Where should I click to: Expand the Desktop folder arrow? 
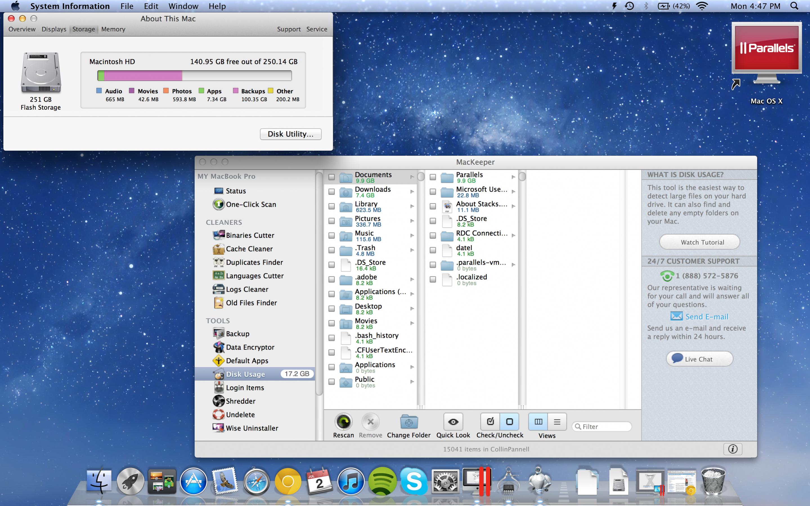coord(412,309)
